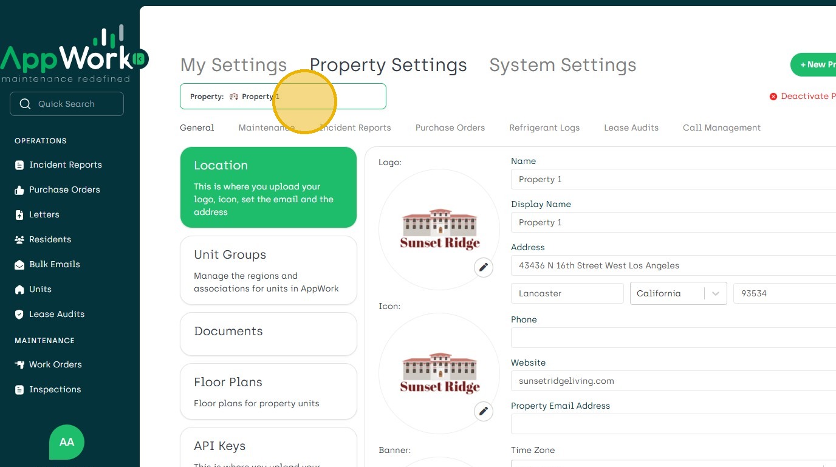Image resolution: width=836 pixels, height=467 pixels.
Task: Click the red Deactivate icon
Action: [773, 97]
